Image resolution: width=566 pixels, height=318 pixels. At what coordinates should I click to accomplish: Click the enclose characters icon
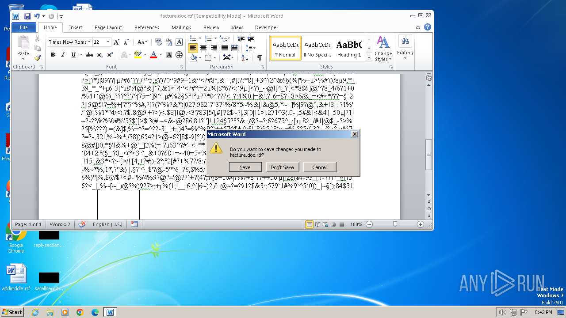click(179, 55)
